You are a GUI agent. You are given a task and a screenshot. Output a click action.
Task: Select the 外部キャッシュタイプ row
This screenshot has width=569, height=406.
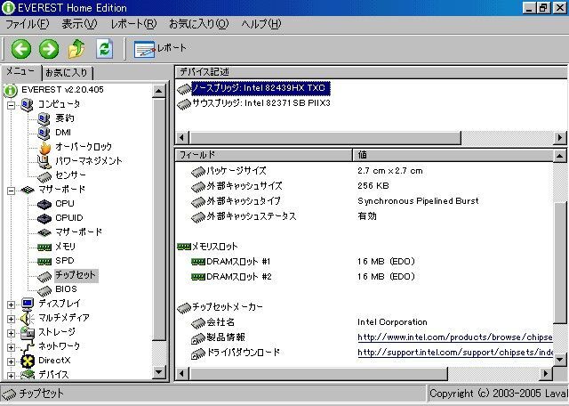coord(365,201)
